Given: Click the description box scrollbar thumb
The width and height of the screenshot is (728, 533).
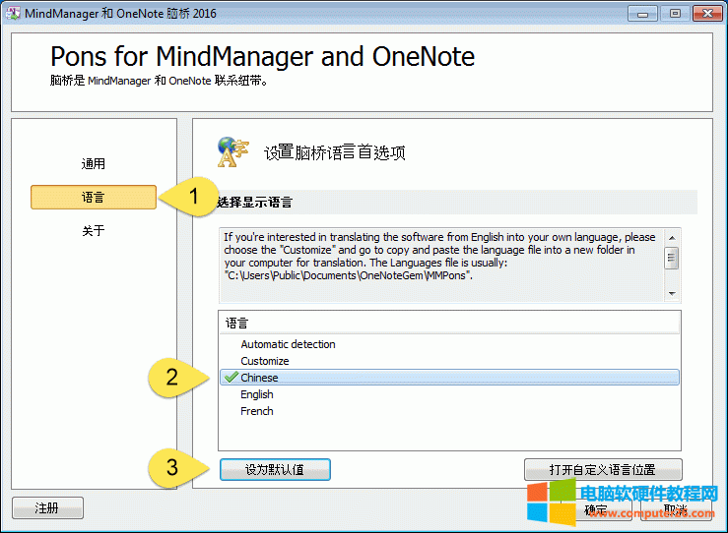Looking at the screenshot, I should click(672, 258).
